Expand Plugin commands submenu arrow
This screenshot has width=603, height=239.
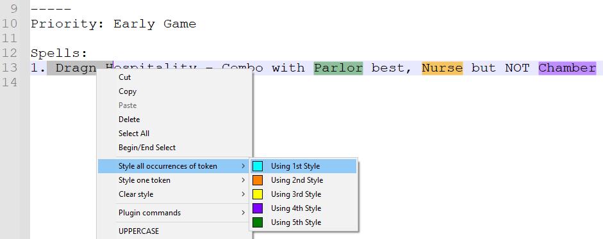click(243, 213)
